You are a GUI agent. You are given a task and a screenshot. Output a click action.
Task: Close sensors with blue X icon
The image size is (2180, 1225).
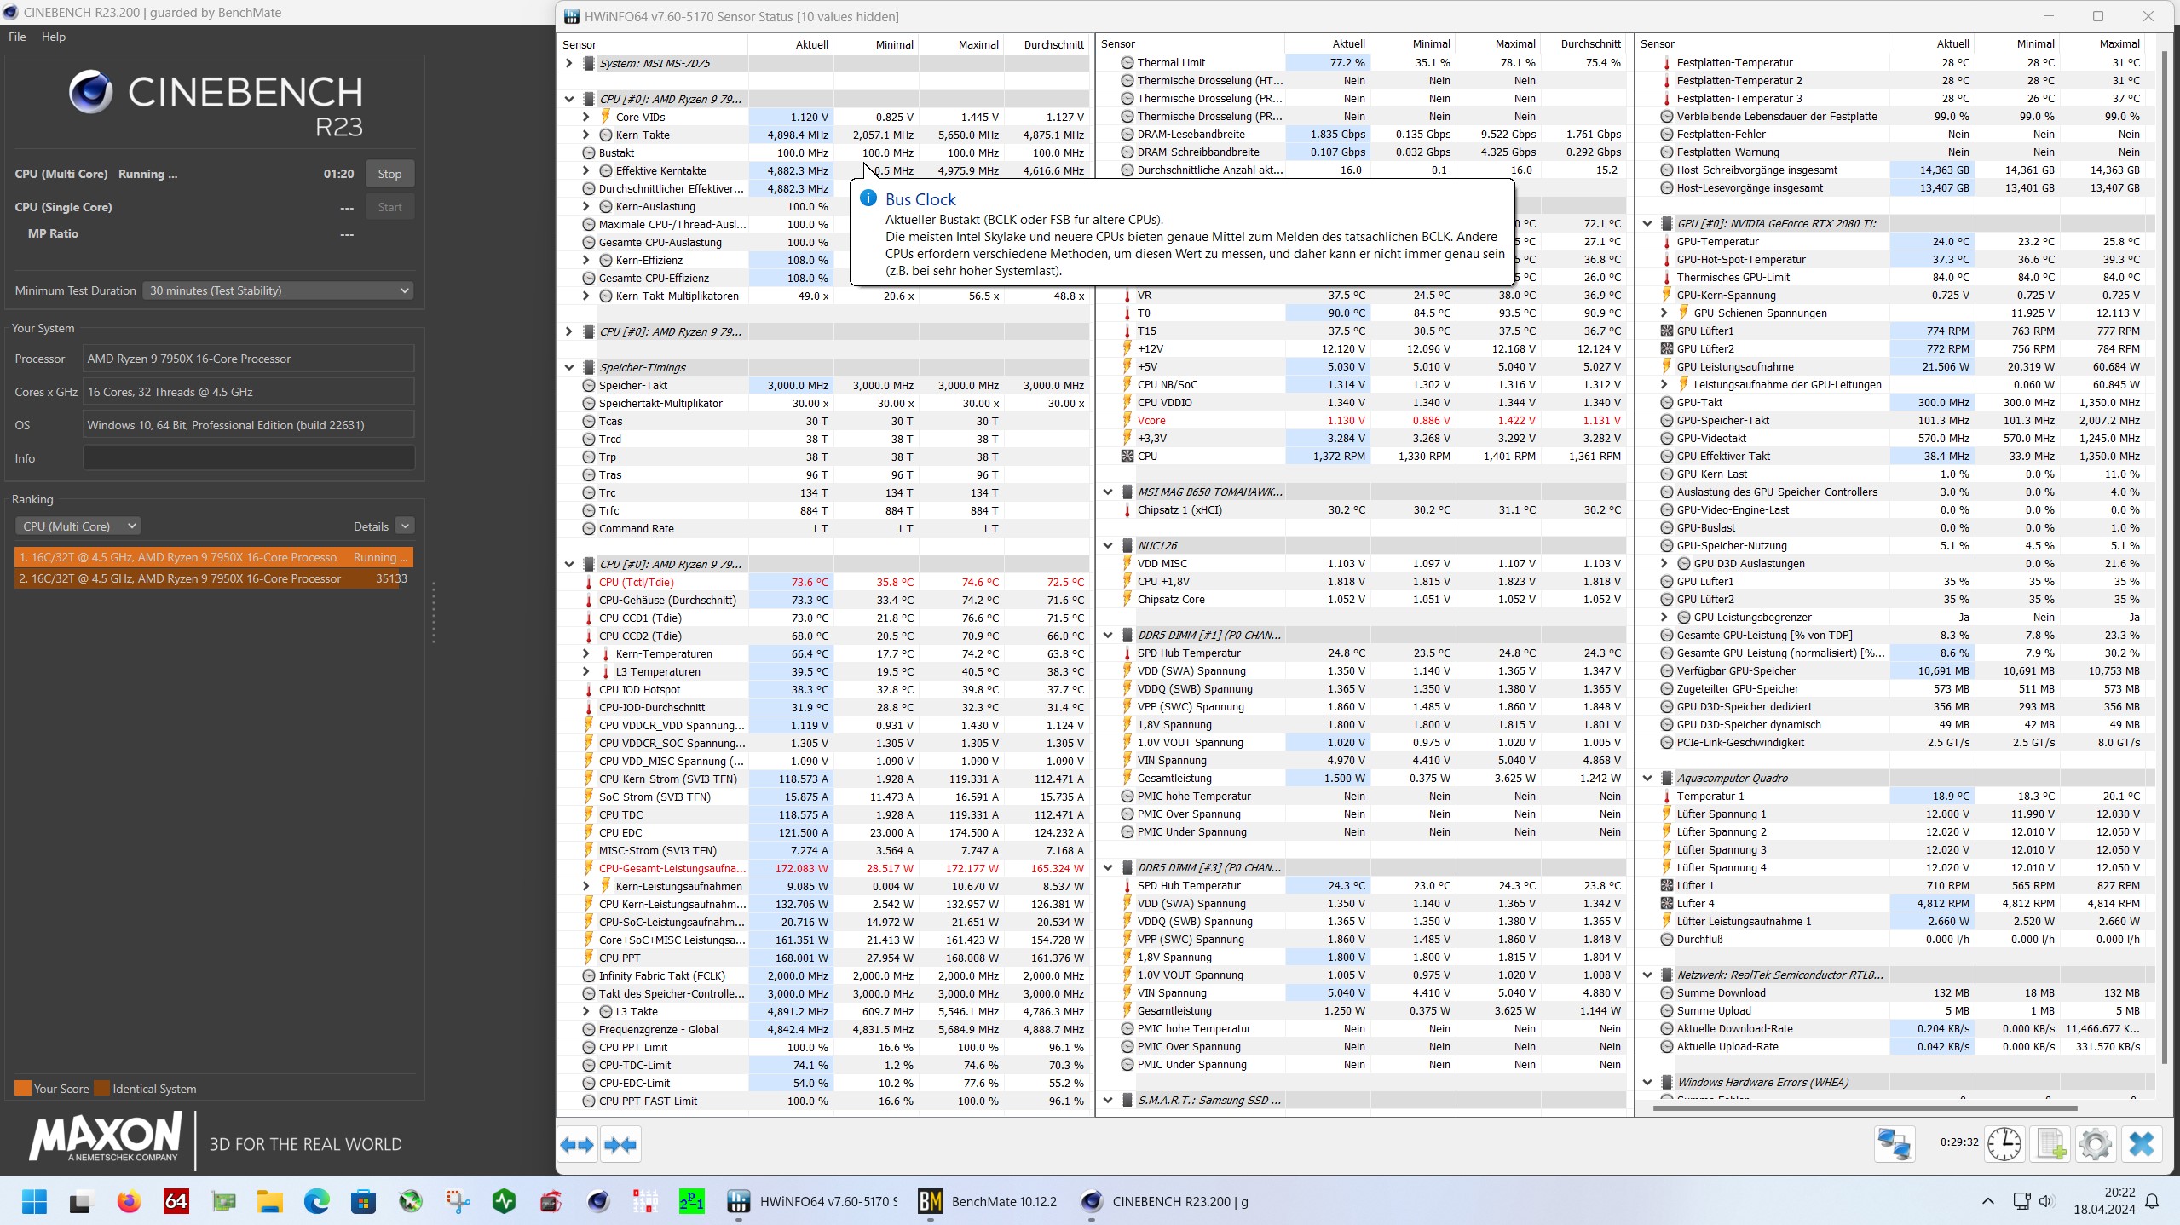point(2141,1143)
